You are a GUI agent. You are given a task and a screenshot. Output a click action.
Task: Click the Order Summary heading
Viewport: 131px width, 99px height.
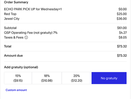(16, 2)
